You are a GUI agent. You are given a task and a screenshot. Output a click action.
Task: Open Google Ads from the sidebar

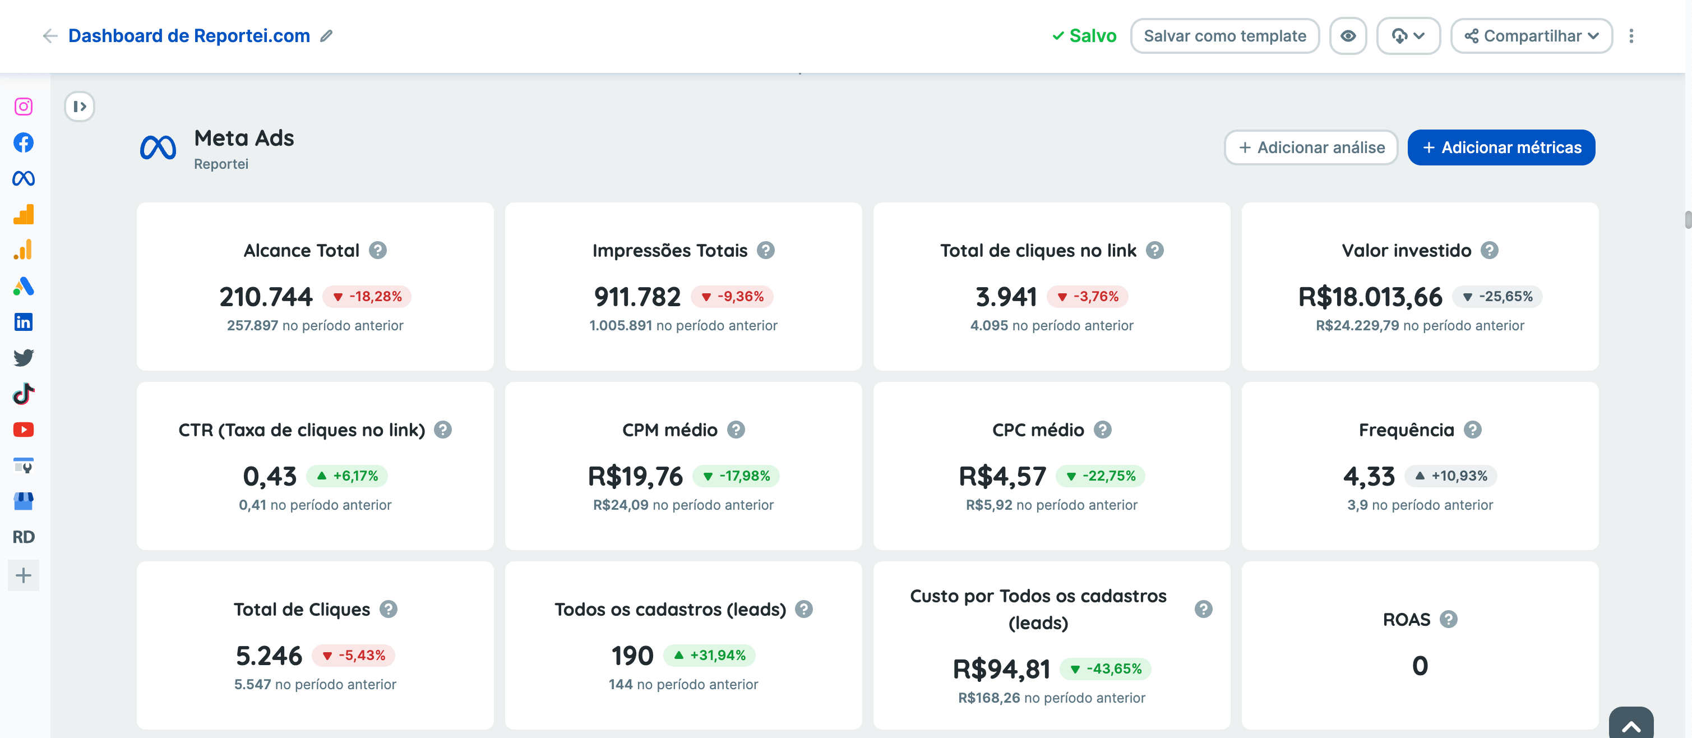point(24,286)
